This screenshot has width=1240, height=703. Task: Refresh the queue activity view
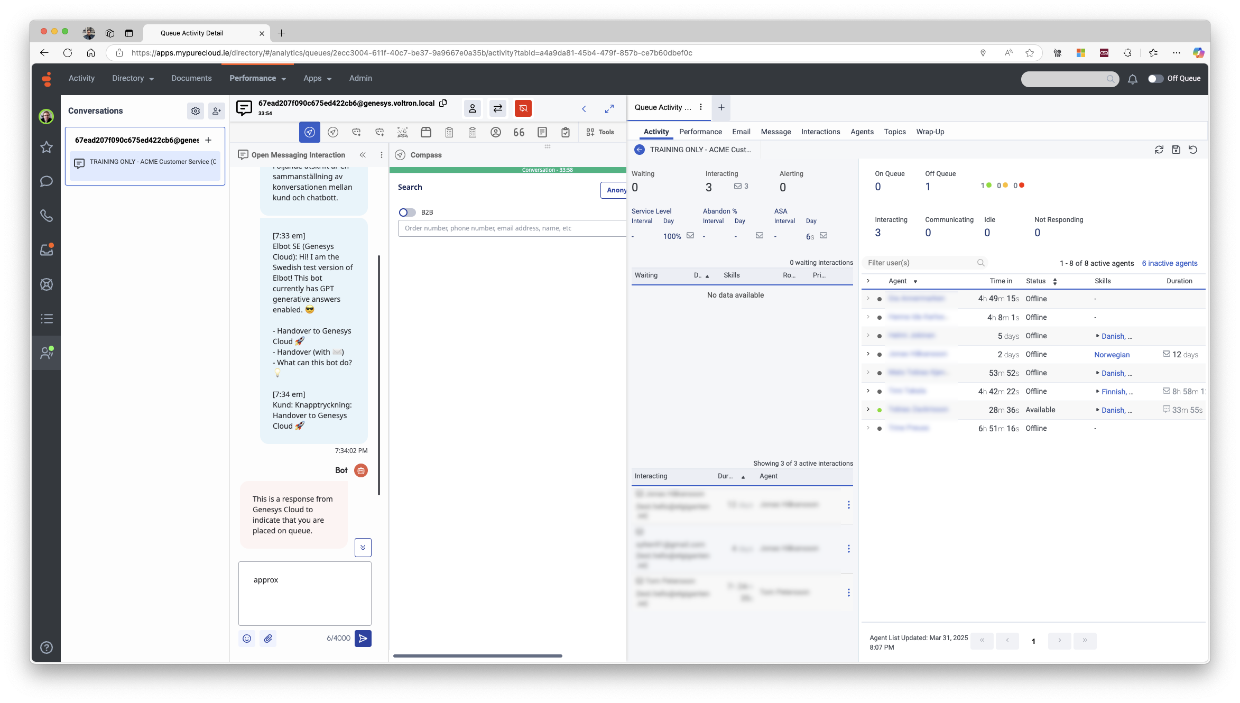click(1159, 150)
